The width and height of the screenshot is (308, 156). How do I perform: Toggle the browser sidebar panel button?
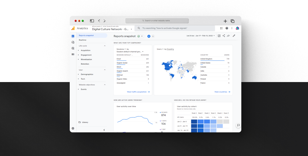(x=92, y=21)
